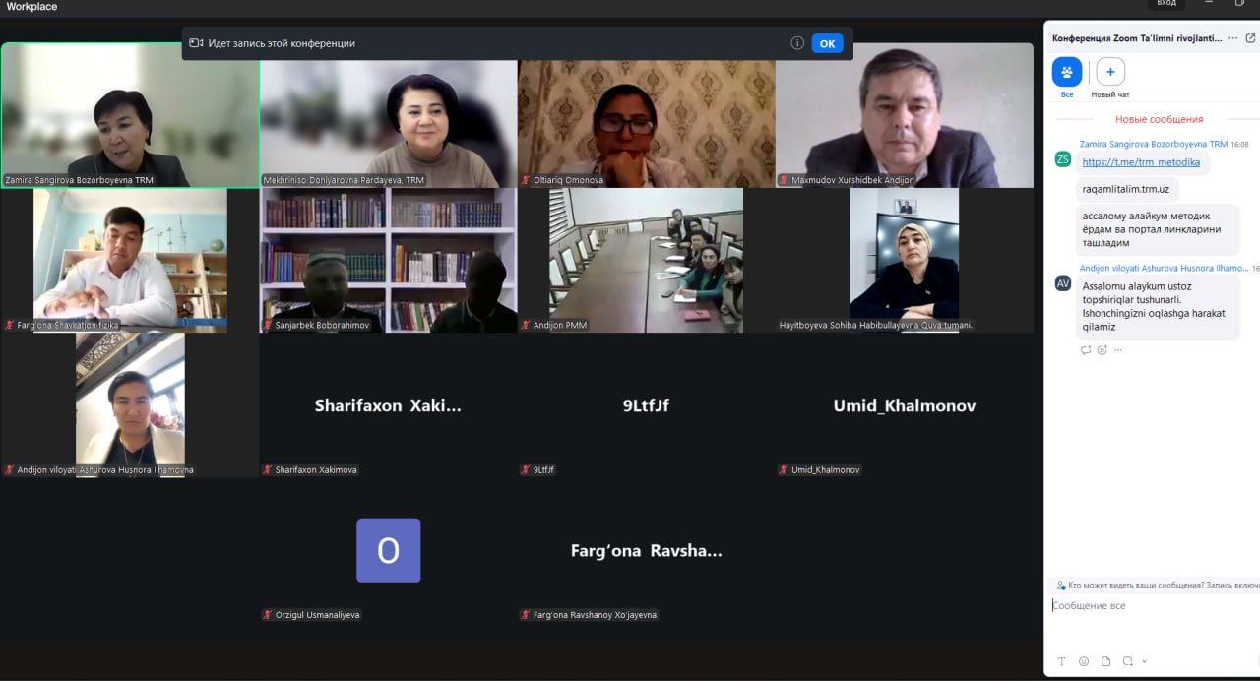This screenshot has width=1260, height=681.
Task: Dismiss recording notice with OK button
Action: pyautogui.click(x=827, y=43)
